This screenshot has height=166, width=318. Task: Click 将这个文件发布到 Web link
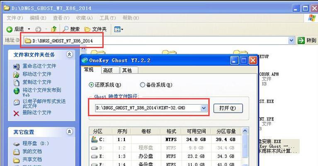[x=42, y=92]
